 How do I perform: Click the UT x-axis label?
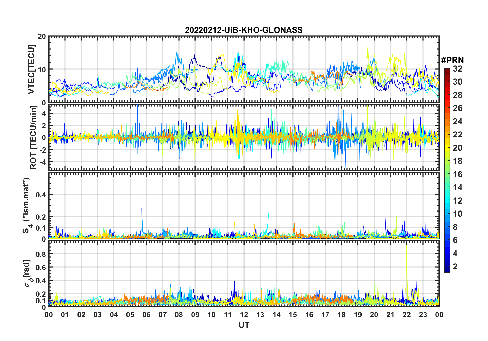(x=244, y=325)
